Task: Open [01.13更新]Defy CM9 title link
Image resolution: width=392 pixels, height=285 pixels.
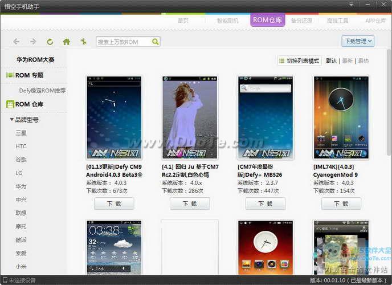Action: (x=115, y=171)
